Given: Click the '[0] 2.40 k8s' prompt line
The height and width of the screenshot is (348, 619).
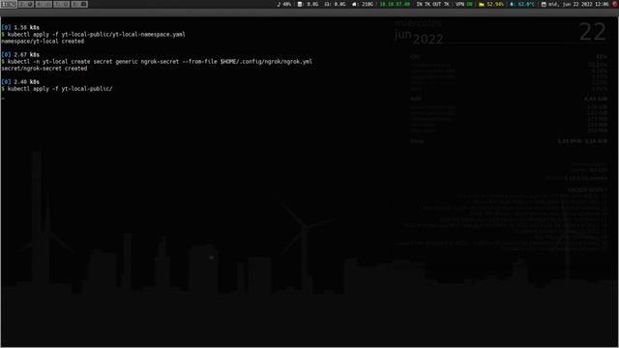Looking at the screenshot, I should 20,82.
